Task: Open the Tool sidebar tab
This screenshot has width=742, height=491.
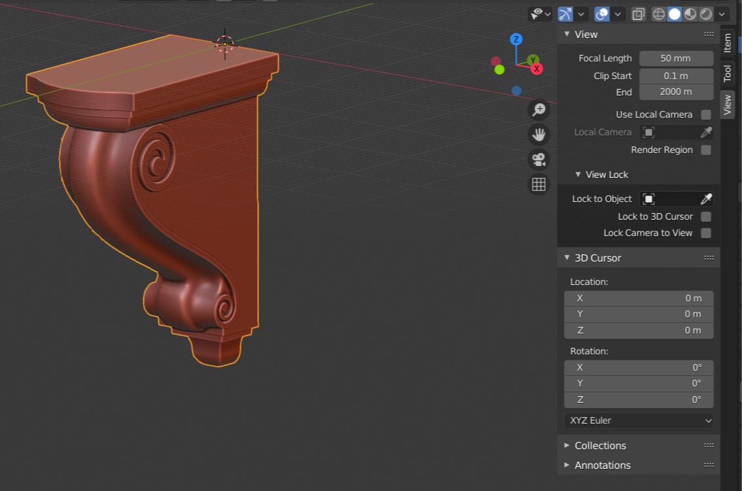Action: 728,73
